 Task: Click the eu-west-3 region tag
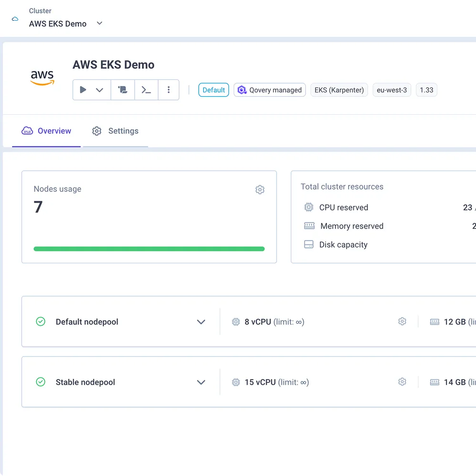tap(392, 90)
